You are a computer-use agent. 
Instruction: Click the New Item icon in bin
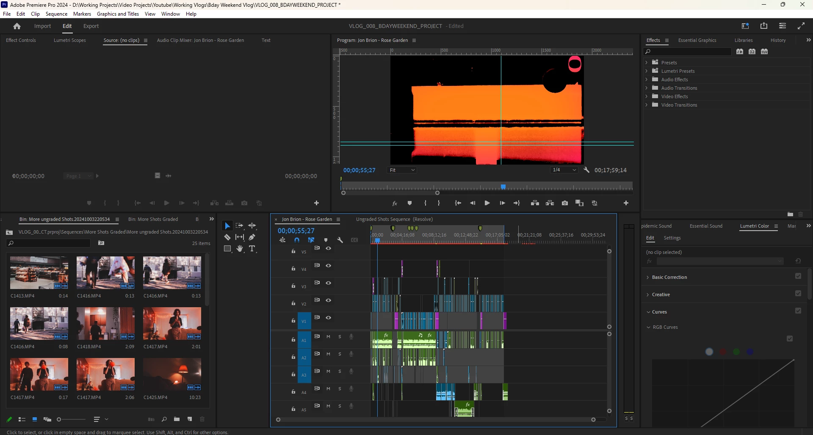point(190,419)
